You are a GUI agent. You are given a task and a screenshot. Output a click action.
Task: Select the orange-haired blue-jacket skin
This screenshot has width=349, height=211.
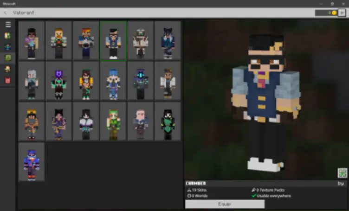(x=86, y=41)
